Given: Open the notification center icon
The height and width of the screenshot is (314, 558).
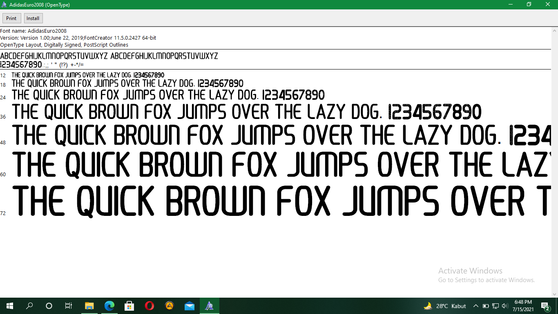Looking at the screenshot, I should tap(545, 306).
